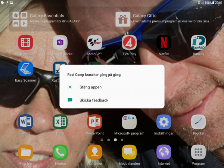
Task: Open the Easy Scanner app
Action: pos(25,69)
